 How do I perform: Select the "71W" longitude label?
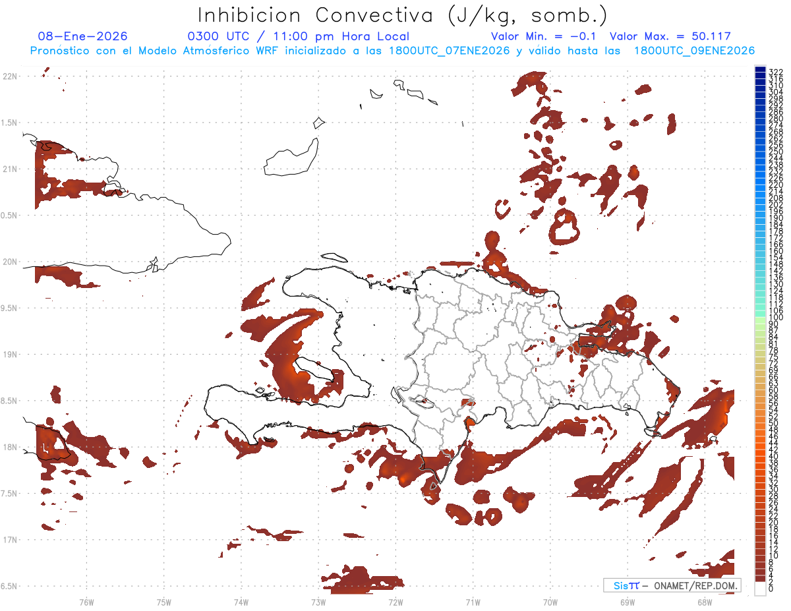coord(473,602)
